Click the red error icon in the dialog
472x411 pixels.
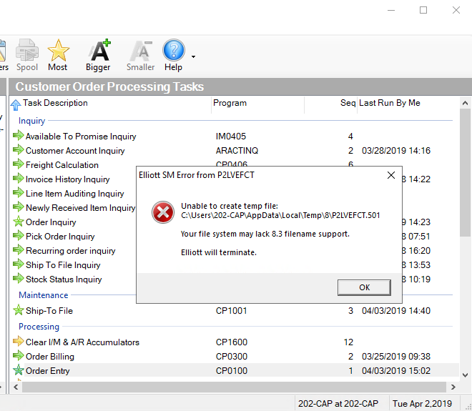coord(163,212)
